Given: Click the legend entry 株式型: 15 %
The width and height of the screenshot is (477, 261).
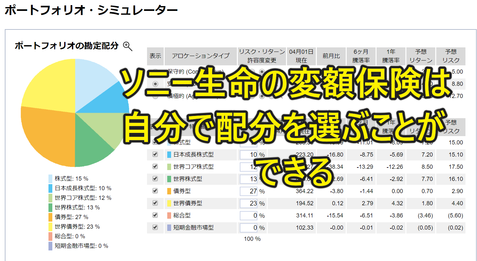Looking at the screenshot, I should 72,179.
